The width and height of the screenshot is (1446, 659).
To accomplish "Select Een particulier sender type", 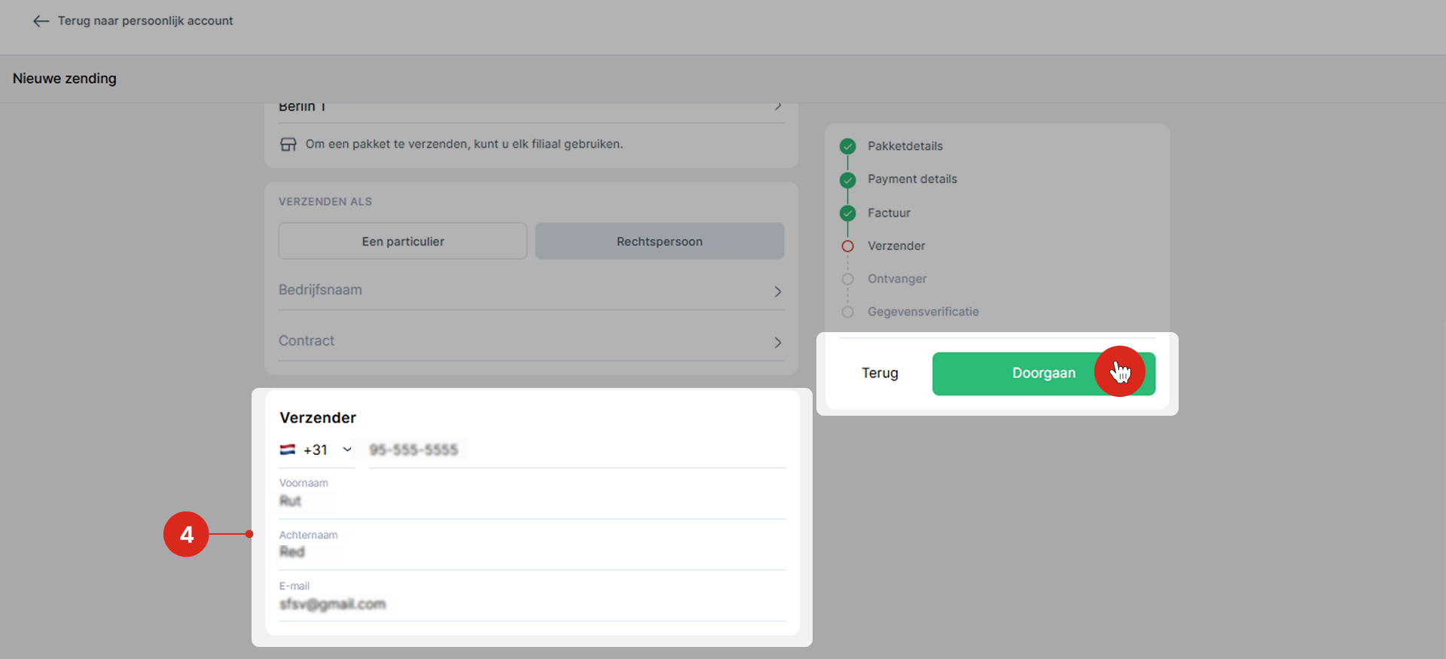I will (403, 241).
